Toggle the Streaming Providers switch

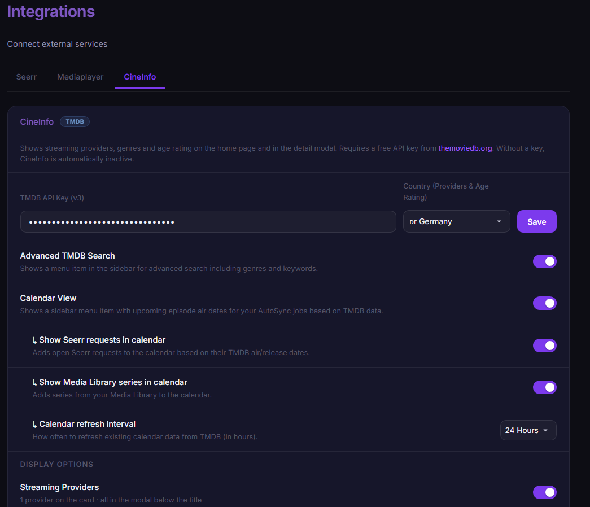pos(544,492)
